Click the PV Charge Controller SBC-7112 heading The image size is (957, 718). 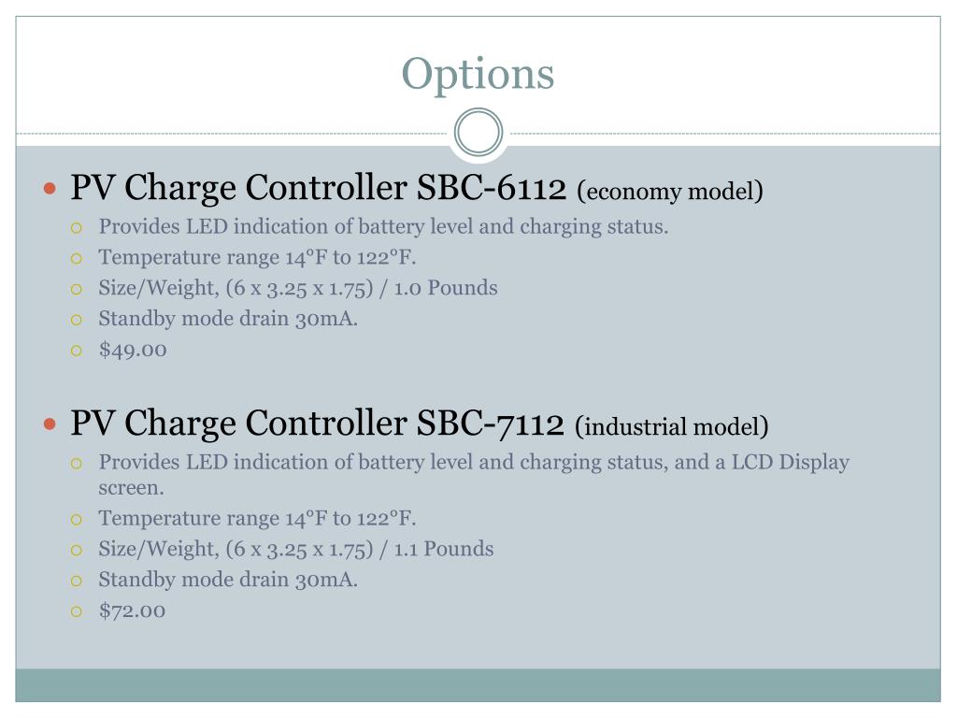coord(317,424)
